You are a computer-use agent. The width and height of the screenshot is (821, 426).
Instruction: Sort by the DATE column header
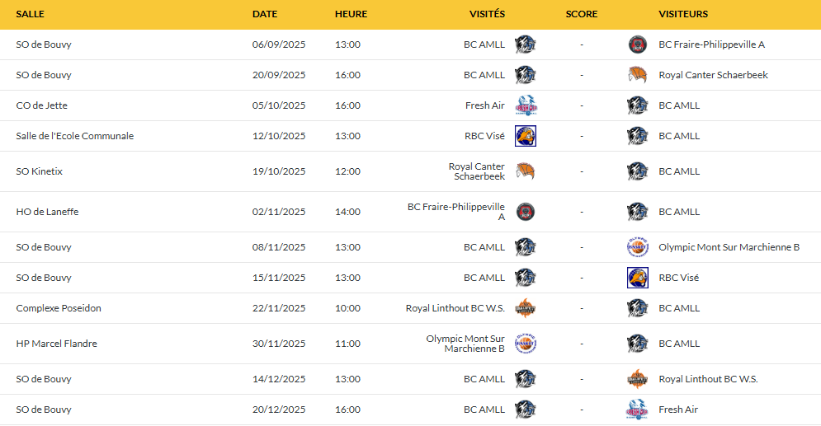click(x=265, y=14)
